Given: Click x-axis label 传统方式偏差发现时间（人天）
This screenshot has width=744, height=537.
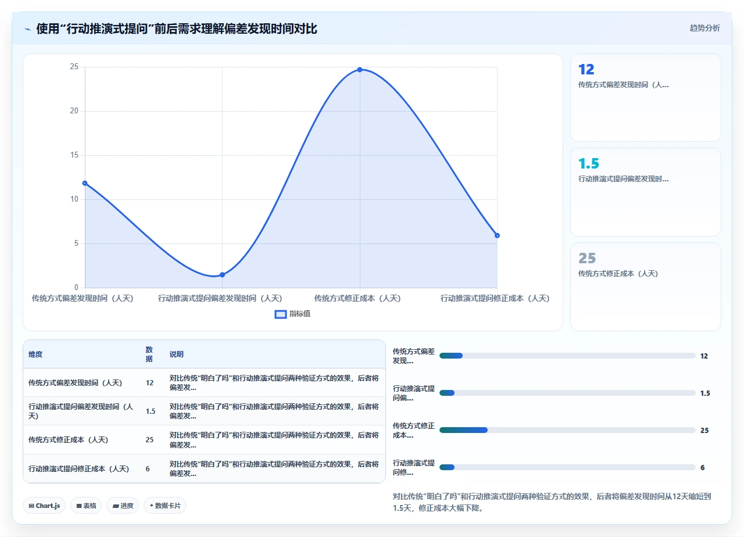Looking at the screenshot, I should click(x=83, y=298).
